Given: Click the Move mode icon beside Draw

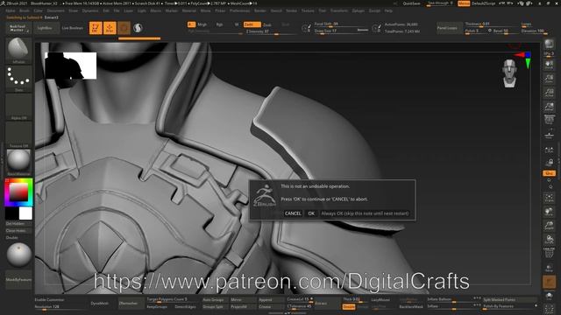Looking at the screenshot, I should tap(124, 28).
